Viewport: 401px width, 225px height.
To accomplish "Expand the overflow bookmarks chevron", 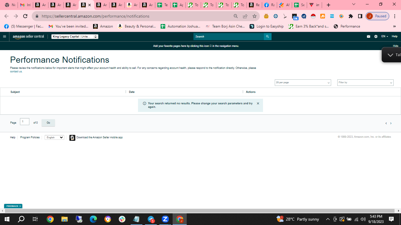I will tap(394, 26).
